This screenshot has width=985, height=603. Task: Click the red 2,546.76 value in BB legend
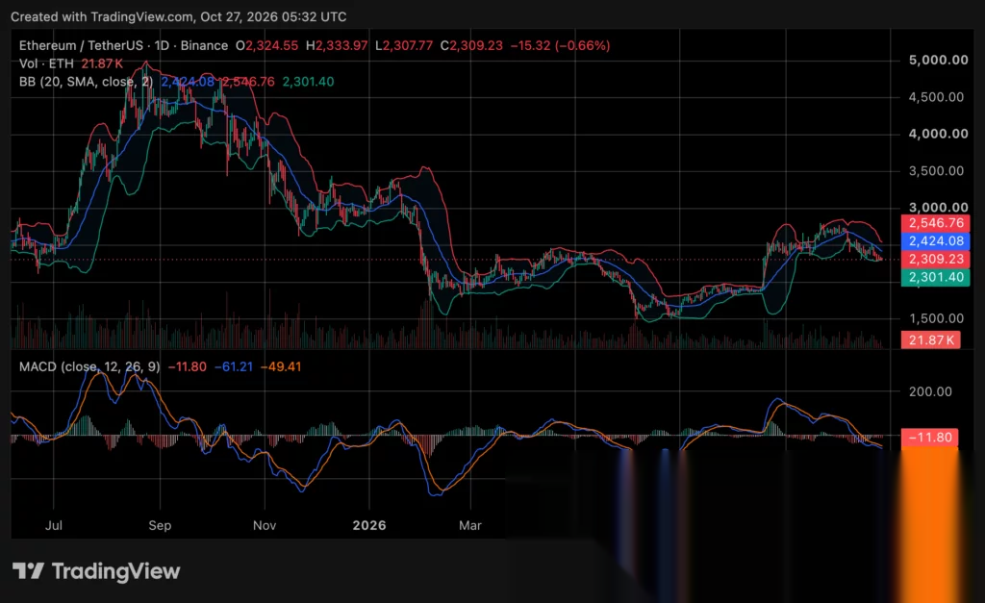pos(247,82)
